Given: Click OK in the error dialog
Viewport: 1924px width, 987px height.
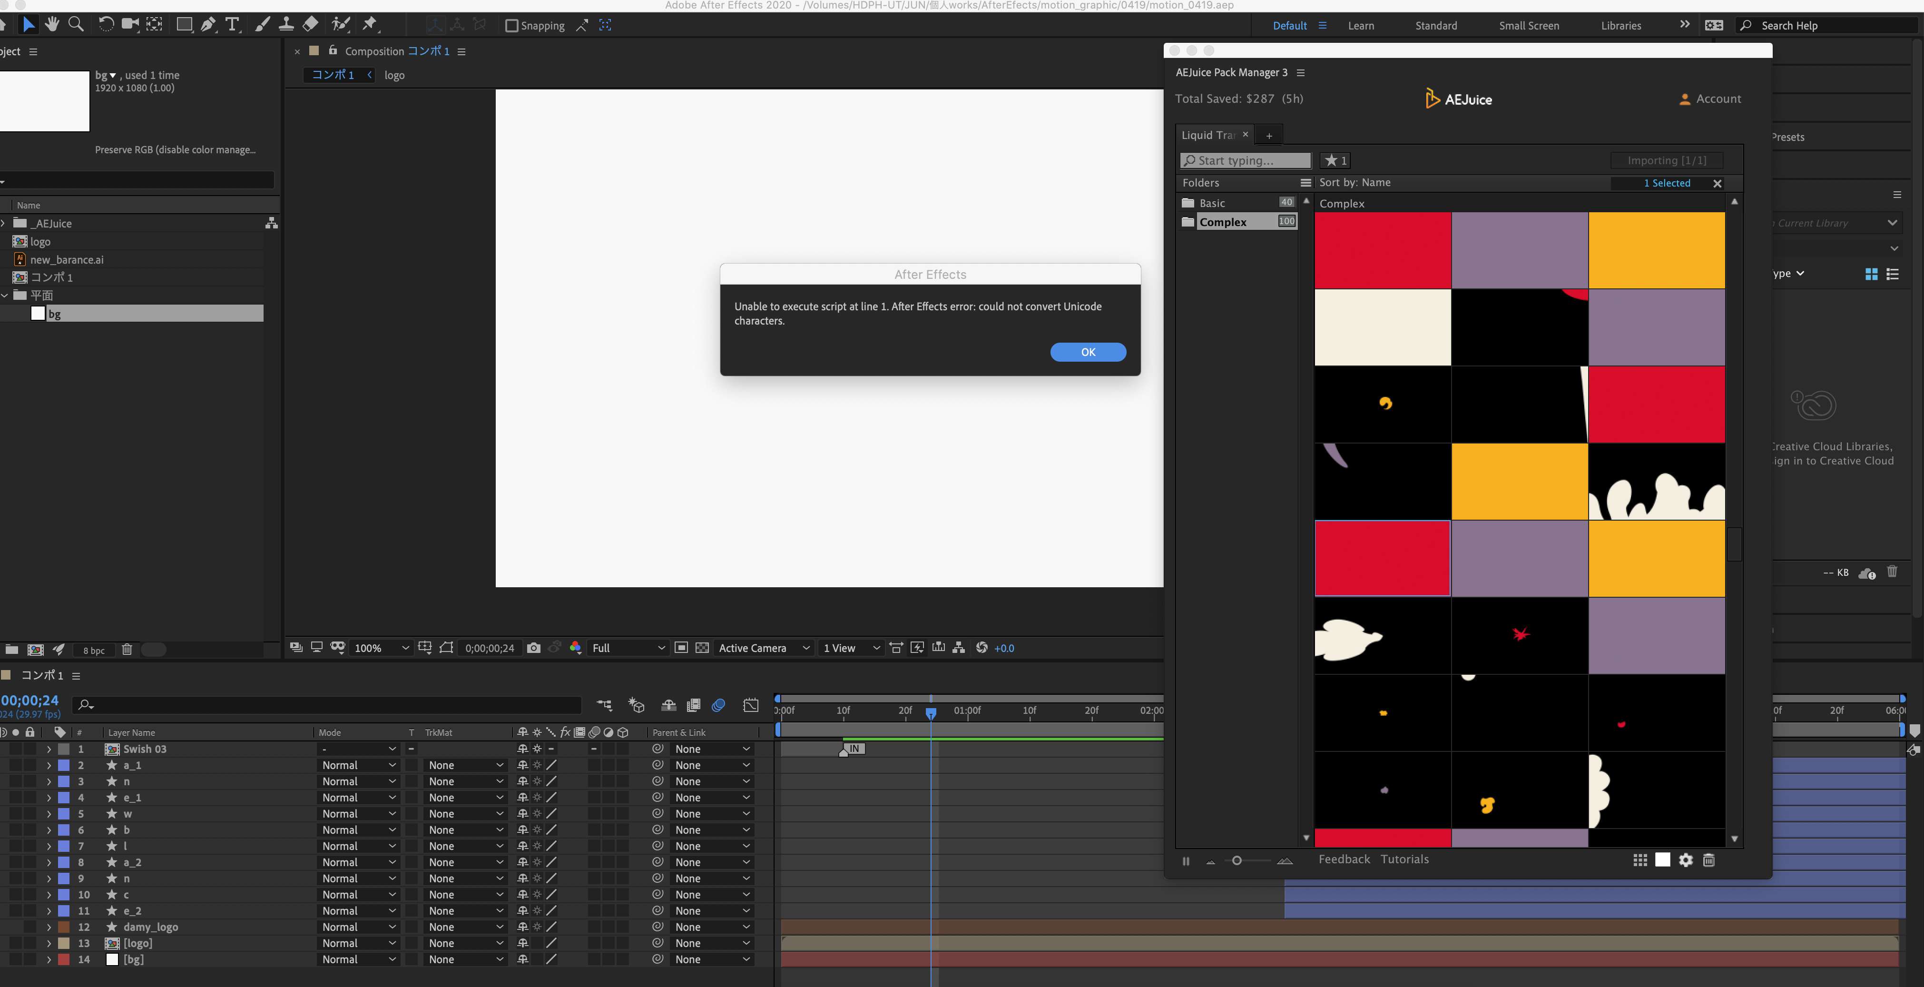Looking at the screenshot, I should point(1088,352).
